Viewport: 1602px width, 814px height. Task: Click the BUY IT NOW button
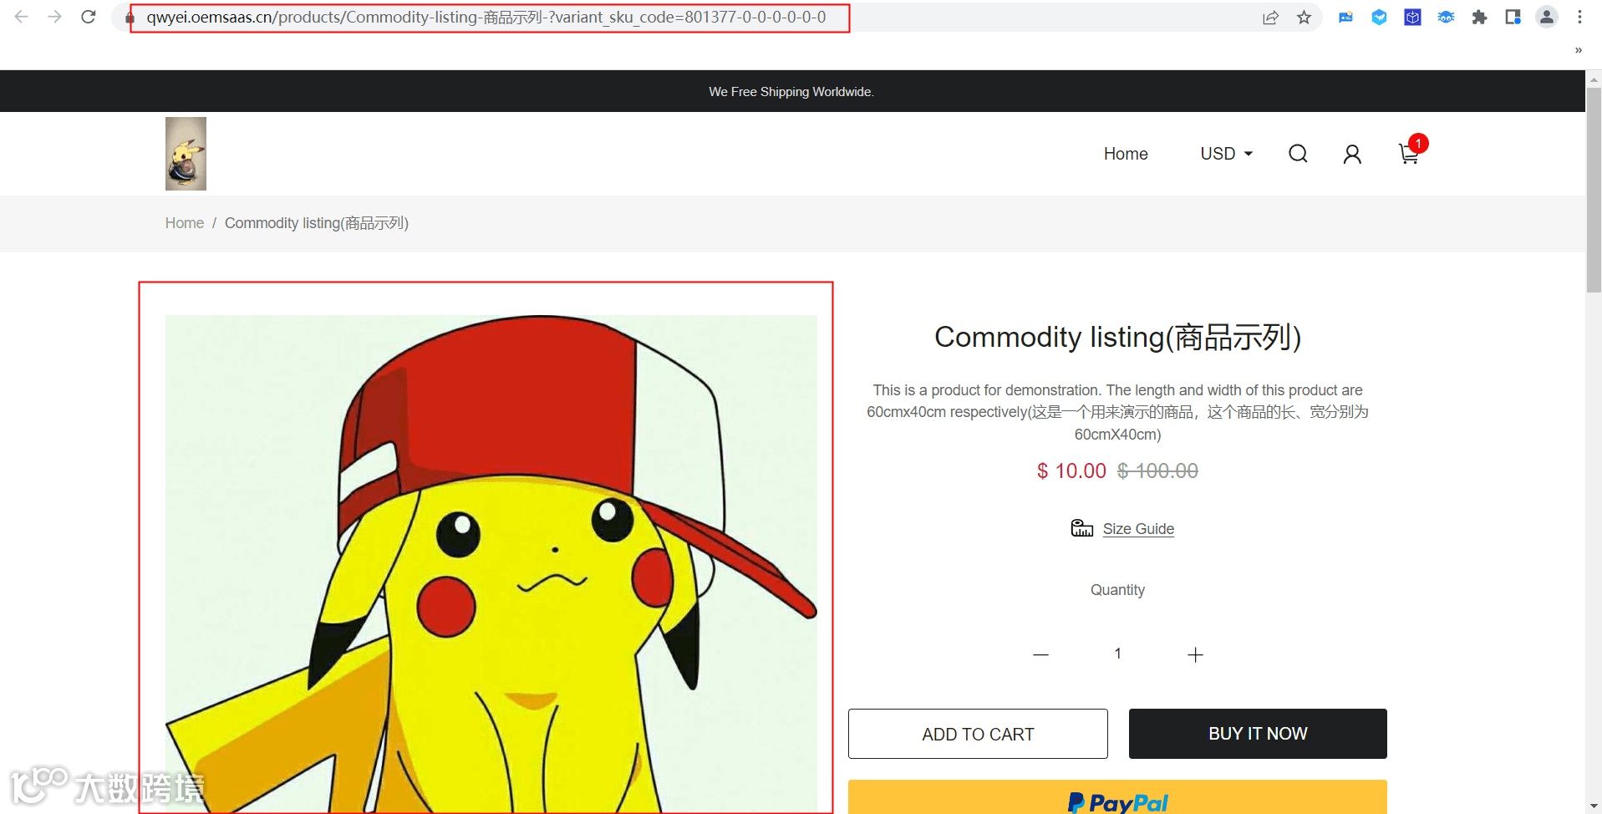[1258, 734]
